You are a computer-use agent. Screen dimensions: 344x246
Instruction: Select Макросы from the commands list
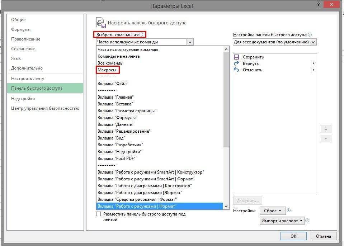pos(107,70)
